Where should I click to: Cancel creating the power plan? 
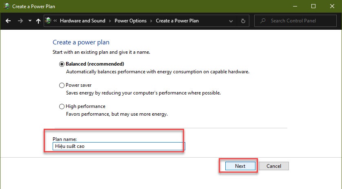[x=274, y=166]
